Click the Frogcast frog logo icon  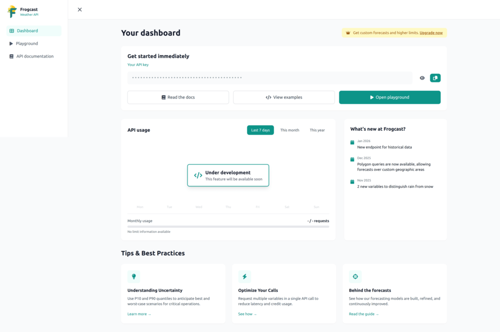[12, 11]
